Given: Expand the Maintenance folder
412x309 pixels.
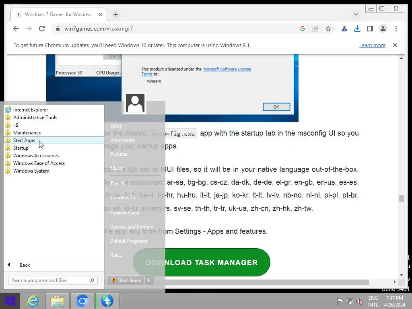Looking at the screenshot, I should (x=54, y=132).
